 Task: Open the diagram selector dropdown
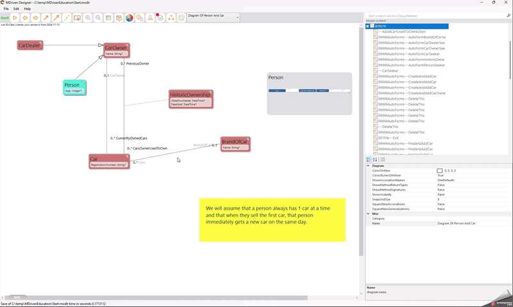[237, 17]
